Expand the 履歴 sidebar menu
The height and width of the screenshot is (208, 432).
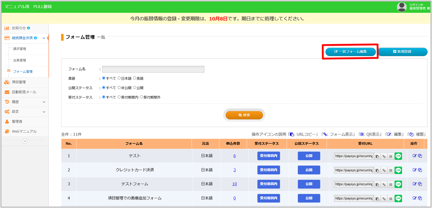click(x=44, y=102)
